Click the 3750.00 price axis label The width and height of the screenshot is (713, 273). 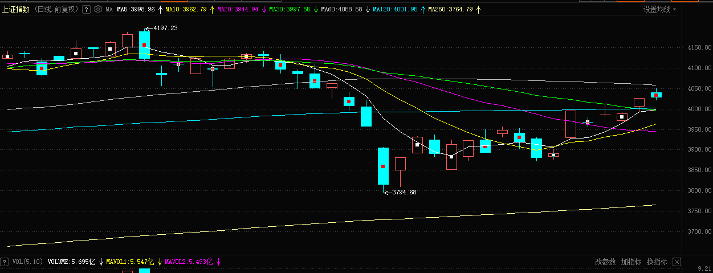click(698, 211)
